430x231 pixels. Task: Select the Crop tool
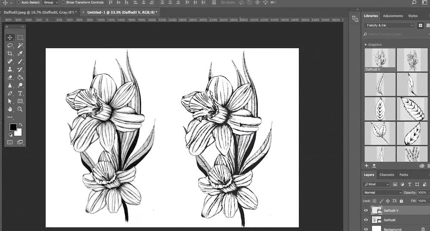click(x=10, y=53)
